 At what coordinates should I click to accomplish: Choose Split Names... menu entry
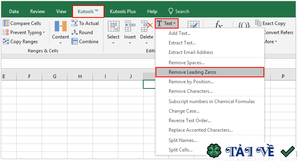tap(183, 140)
